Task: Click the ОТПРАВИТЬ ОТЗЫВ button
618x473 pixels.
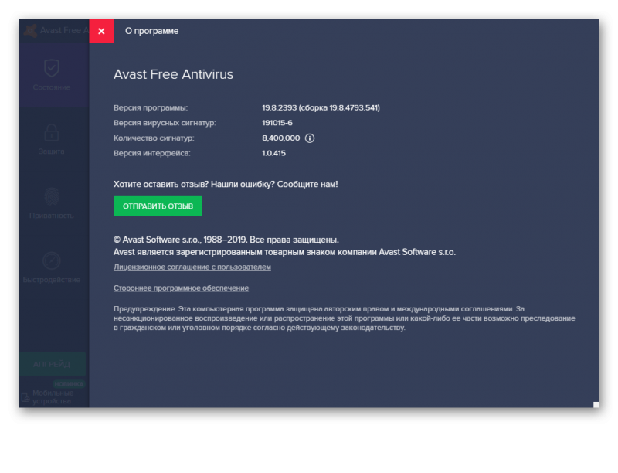Action: [x=158, y=206]
